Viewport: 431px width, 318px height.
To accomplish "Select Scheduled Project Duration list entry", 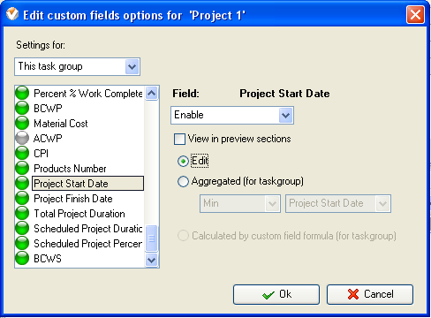I will 88,229.
